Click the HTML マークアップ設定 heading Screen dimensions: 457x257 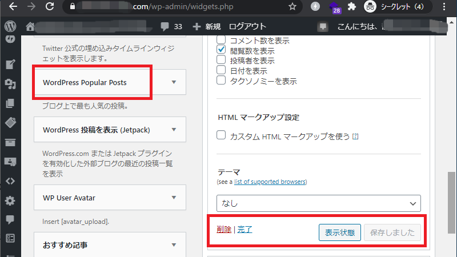(x=259, y=118)
